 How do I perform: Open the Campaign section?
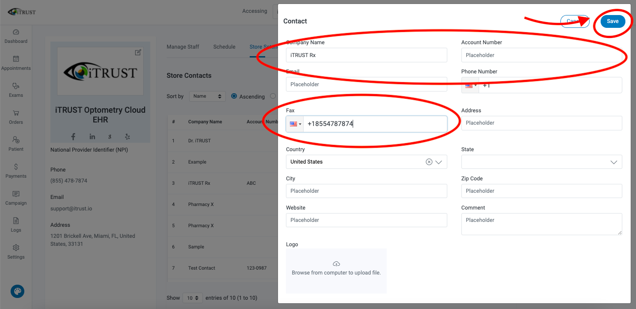coord(16,198)
